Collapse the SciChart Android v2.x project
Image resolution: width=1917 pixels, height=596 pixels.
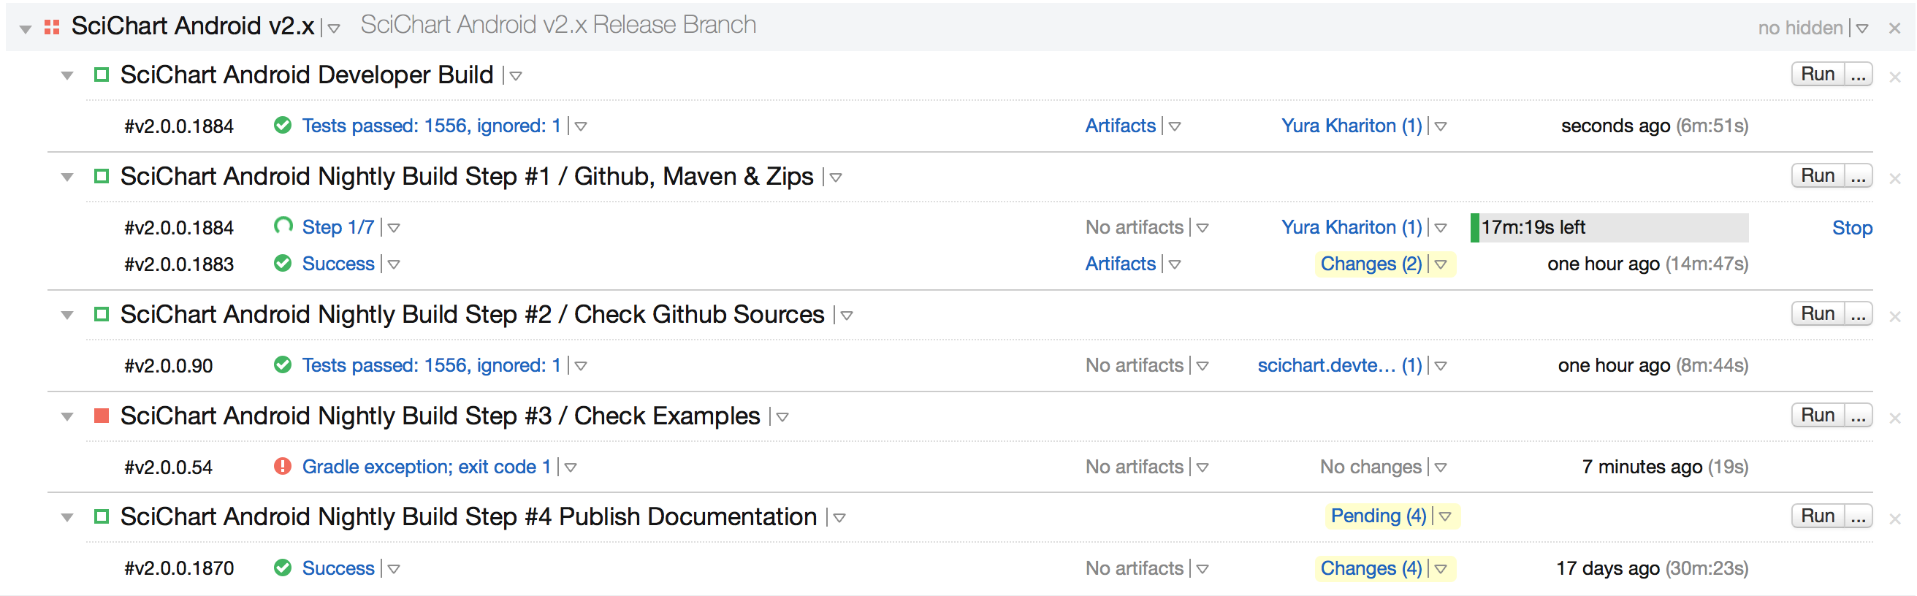tap(26, 29)
